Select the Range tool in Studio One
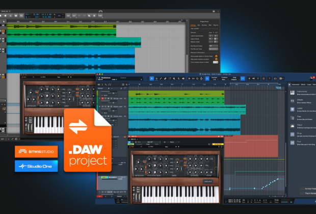The height and width of the screenshot is (214, 316). coord(156,78)
